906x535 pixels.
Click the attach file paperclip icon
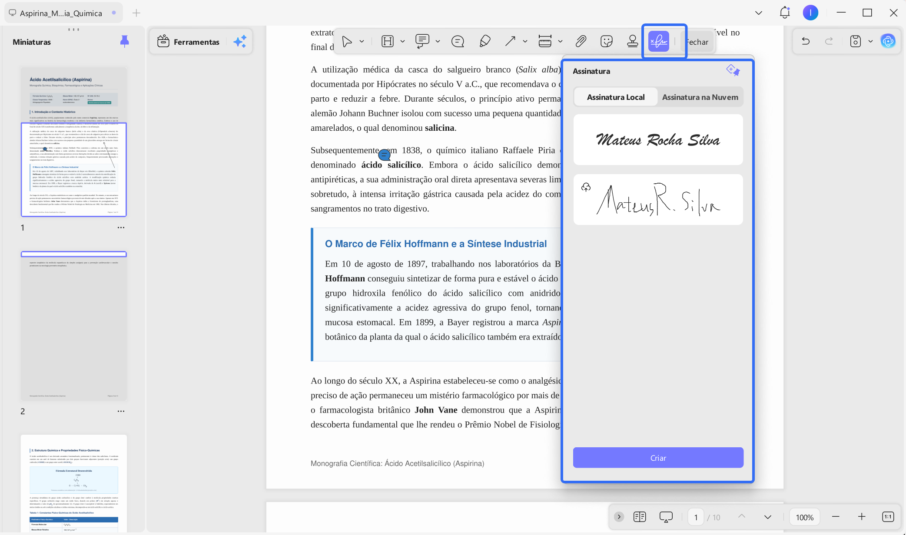(x=581, y=42)
